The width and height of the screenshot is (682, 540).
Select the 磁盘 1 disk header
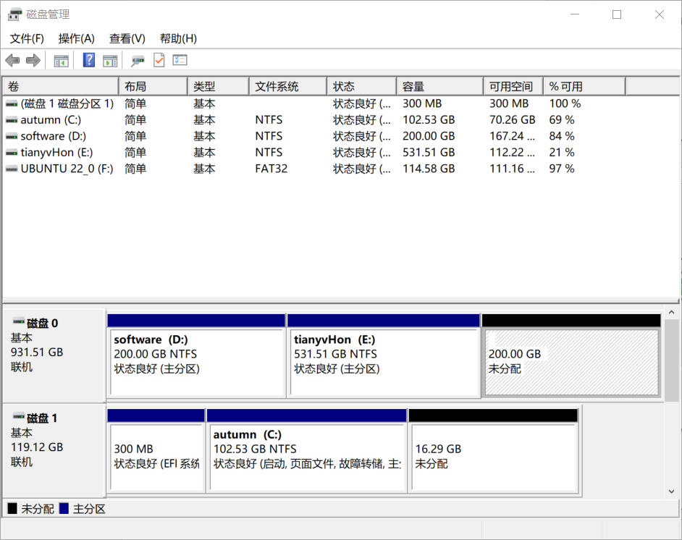(54, 450)
